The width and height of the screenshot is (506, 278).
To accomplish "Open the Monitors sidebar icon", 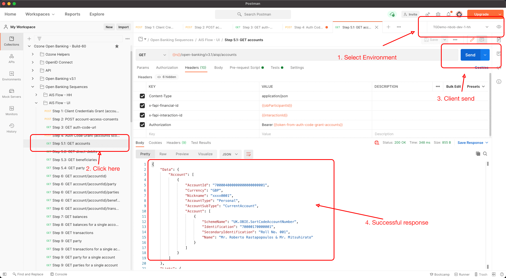I will tap(12, 110).
